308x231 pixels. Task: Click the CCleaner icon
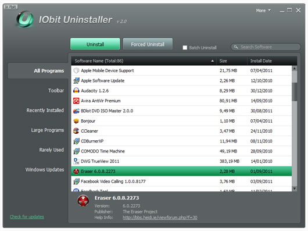[76, 131]
